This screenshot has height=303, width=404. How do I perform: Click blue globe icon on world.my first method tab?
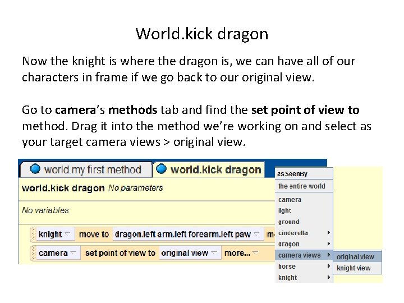tap(35, 169)
